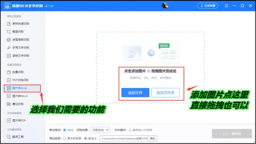The height and width of the screenshot is (144, 256).
Task: Open 票证识别 ticket recognition
Action: point(16,104)
